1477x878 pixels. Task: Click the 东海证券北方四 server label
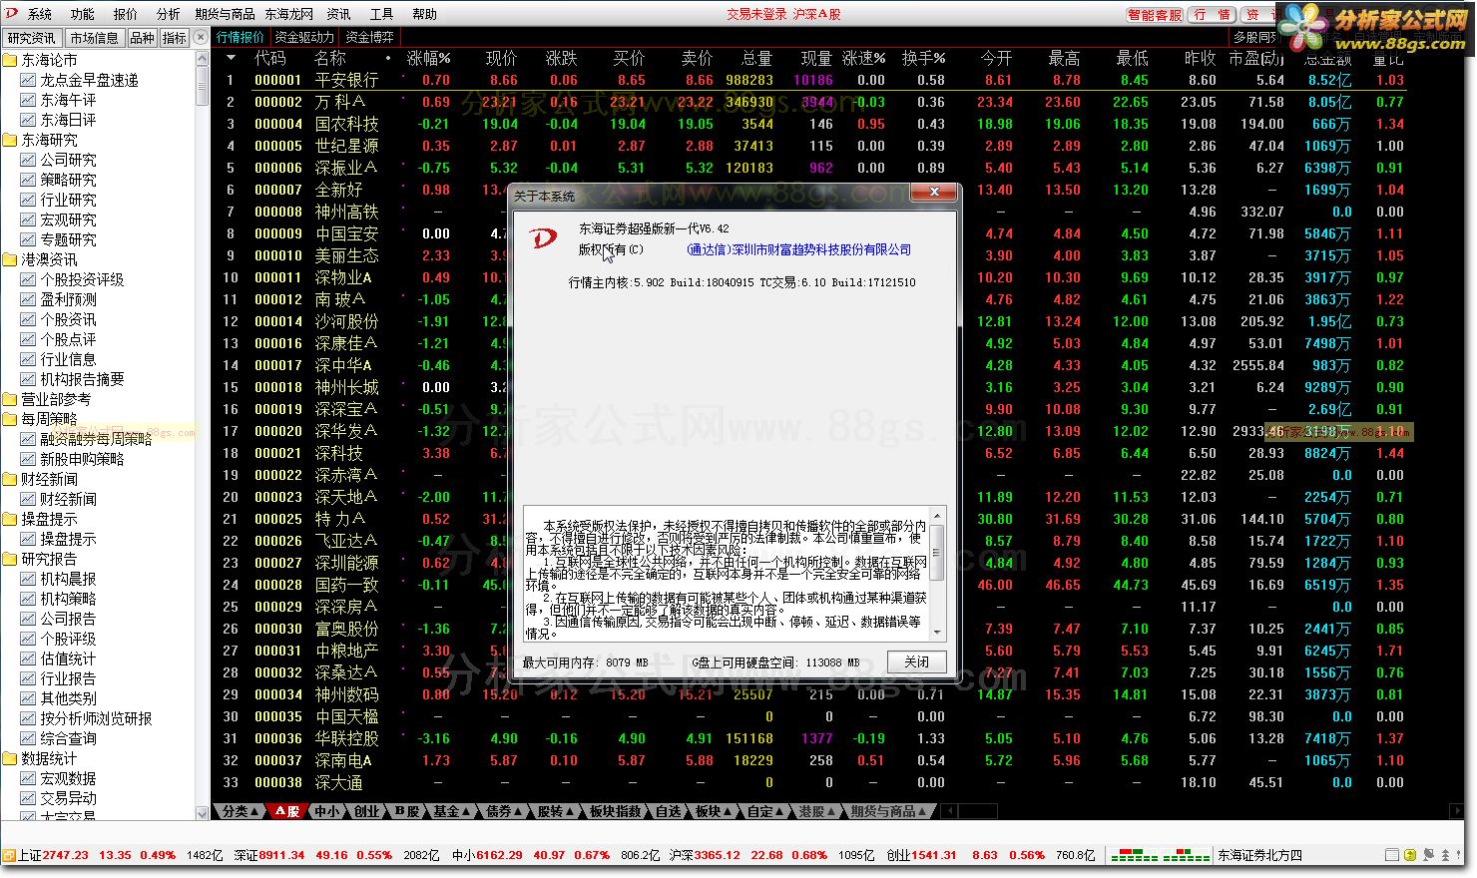coord(1260,855)
